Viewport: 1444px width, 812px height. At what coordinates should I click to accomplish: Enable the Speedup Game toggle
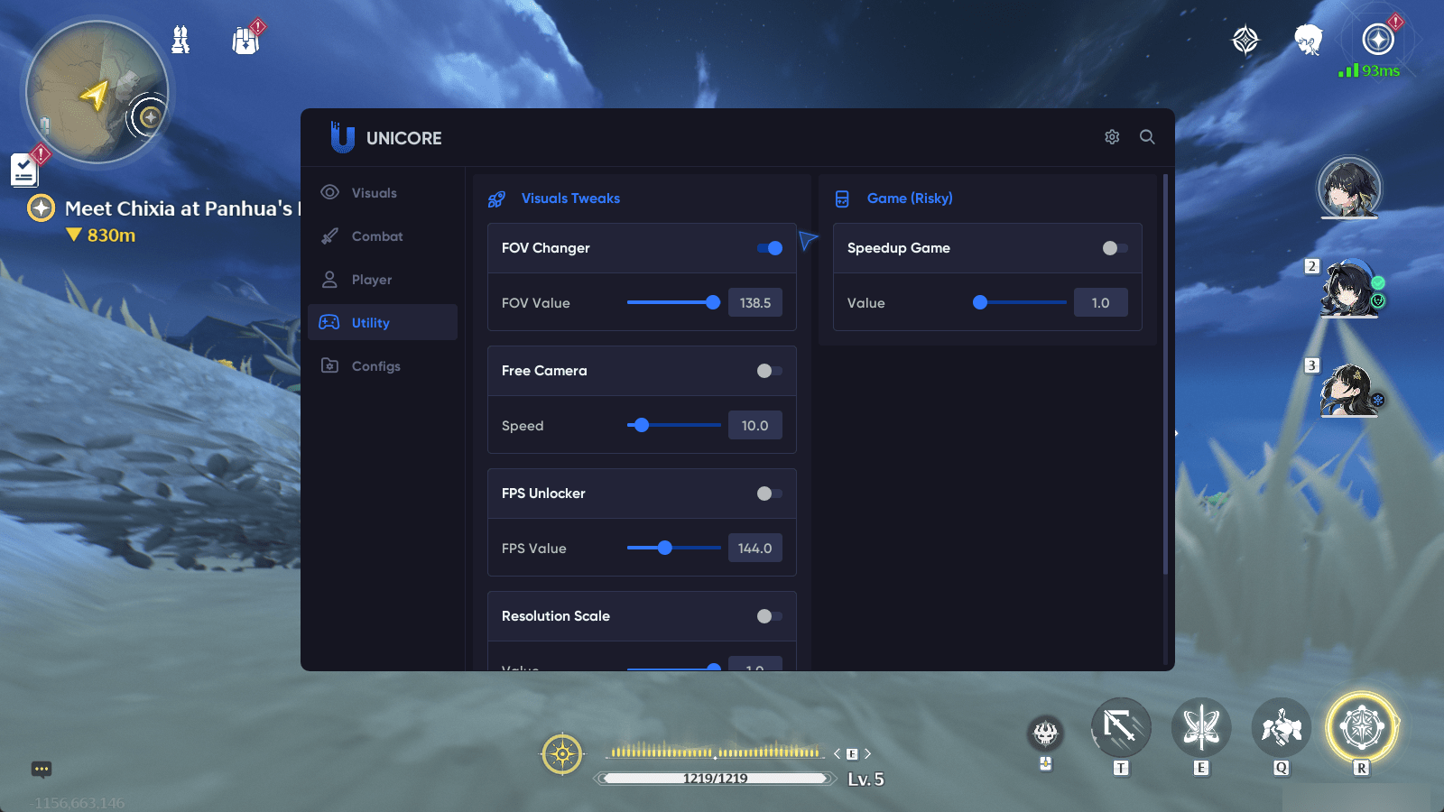(1115, 248)
